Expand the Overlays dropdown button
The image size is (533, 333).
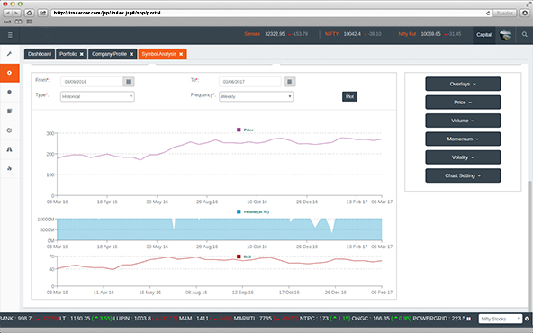(x=463, y=84)
